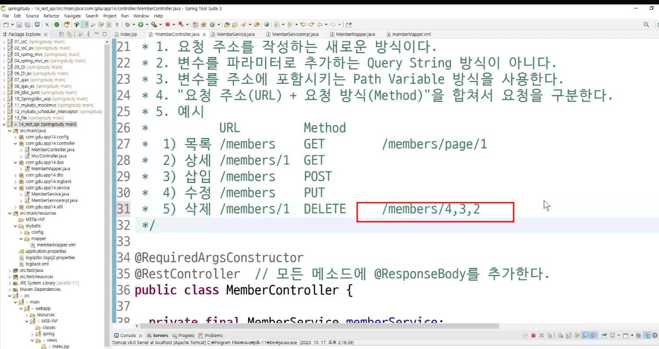
Task: Select logback.xml in the tree
Action: click(x=37, y=264)
